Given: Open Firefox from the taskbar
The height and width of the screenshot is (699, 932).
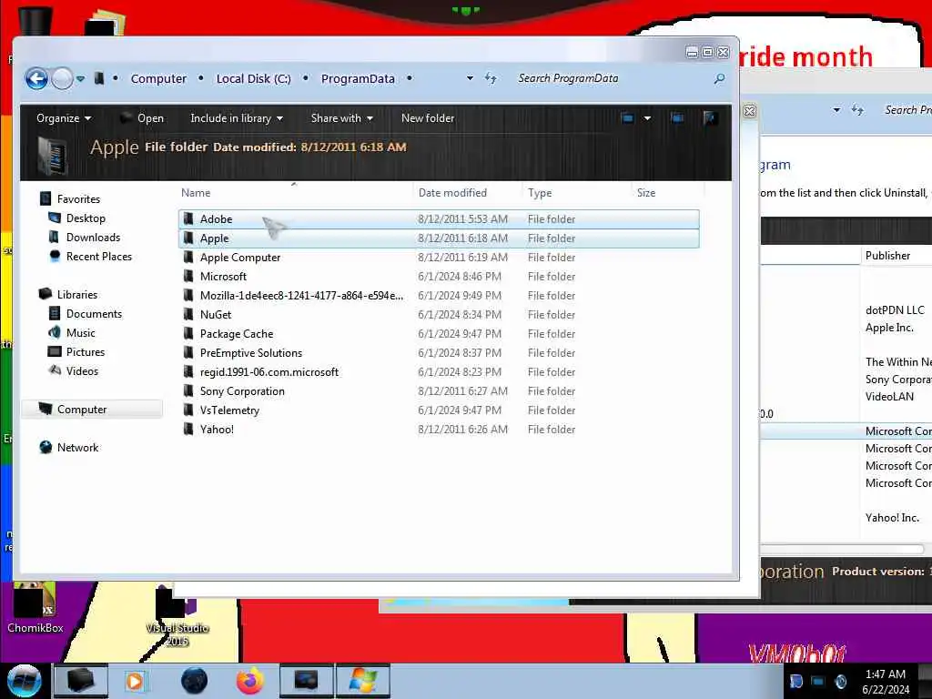Looking at the screenshot, I should pyautogui.click(x=250, y=681).
